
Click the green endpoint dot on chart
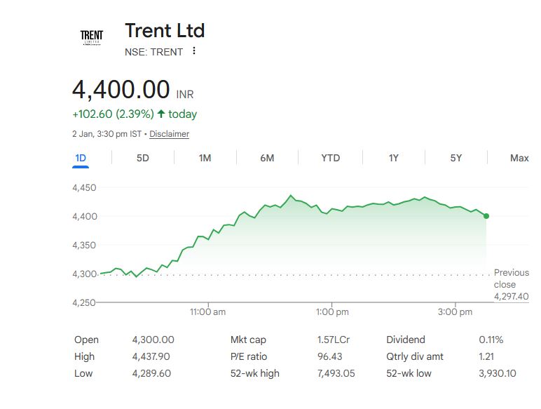tap(486, 216)
